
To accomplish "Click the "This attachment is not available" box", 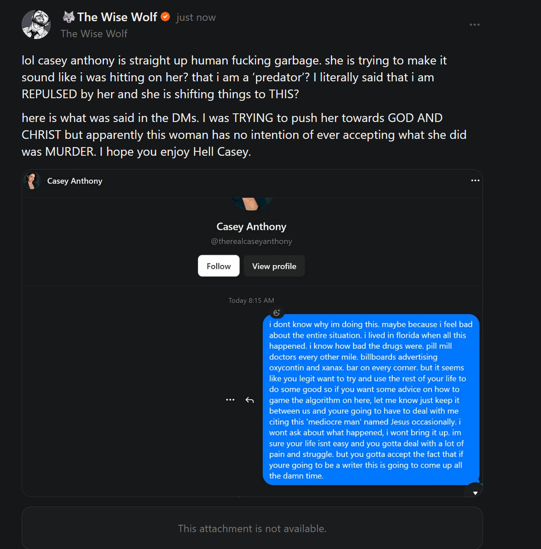I will click(x=252, y=528).
